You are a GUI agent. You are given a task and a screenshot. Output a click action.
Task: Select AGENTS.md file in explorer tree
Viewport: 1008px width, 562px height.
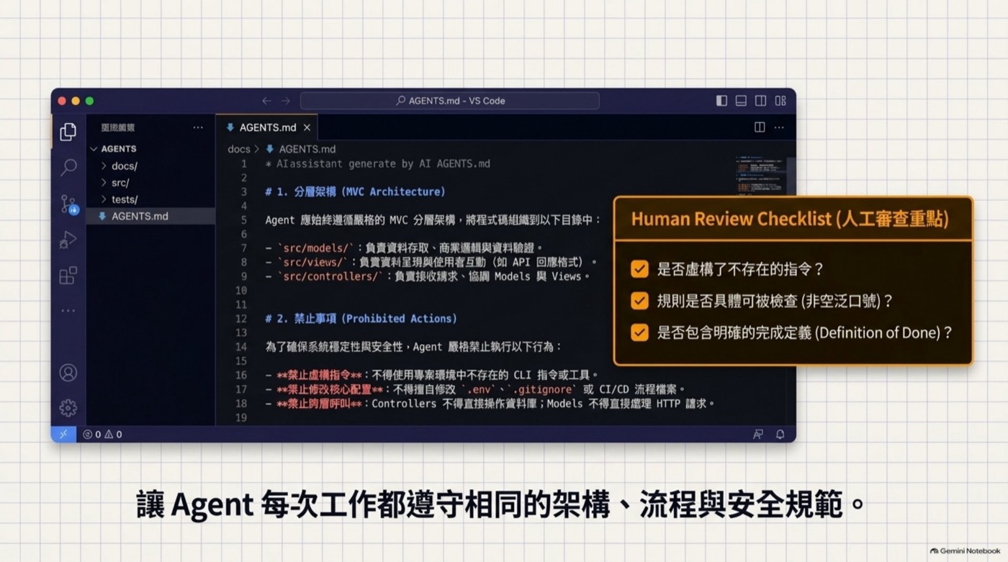(150, 216)
